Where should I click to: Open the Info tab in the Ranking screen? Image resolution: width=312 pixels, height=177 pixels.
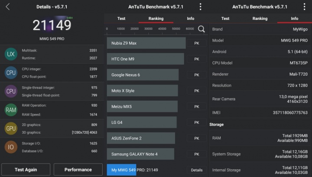(190, 19)
